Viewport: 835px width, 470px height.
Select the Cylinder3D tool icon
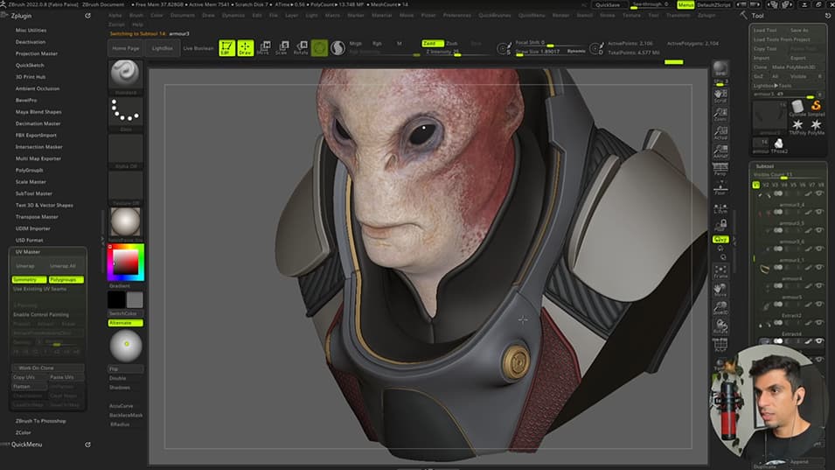point(797,107)
